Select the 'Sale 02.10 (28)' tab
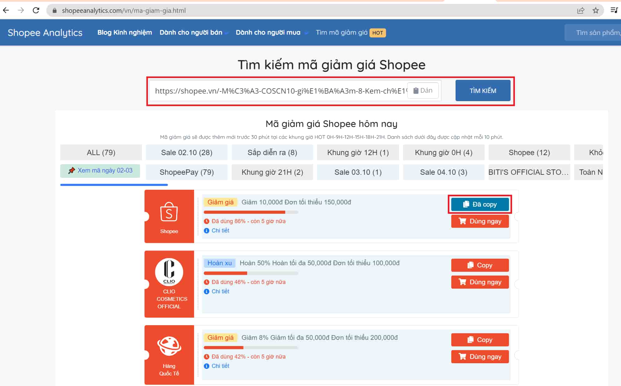Image resolution: width=621 pixels, height=386 pixels. (x=187, y=153)
